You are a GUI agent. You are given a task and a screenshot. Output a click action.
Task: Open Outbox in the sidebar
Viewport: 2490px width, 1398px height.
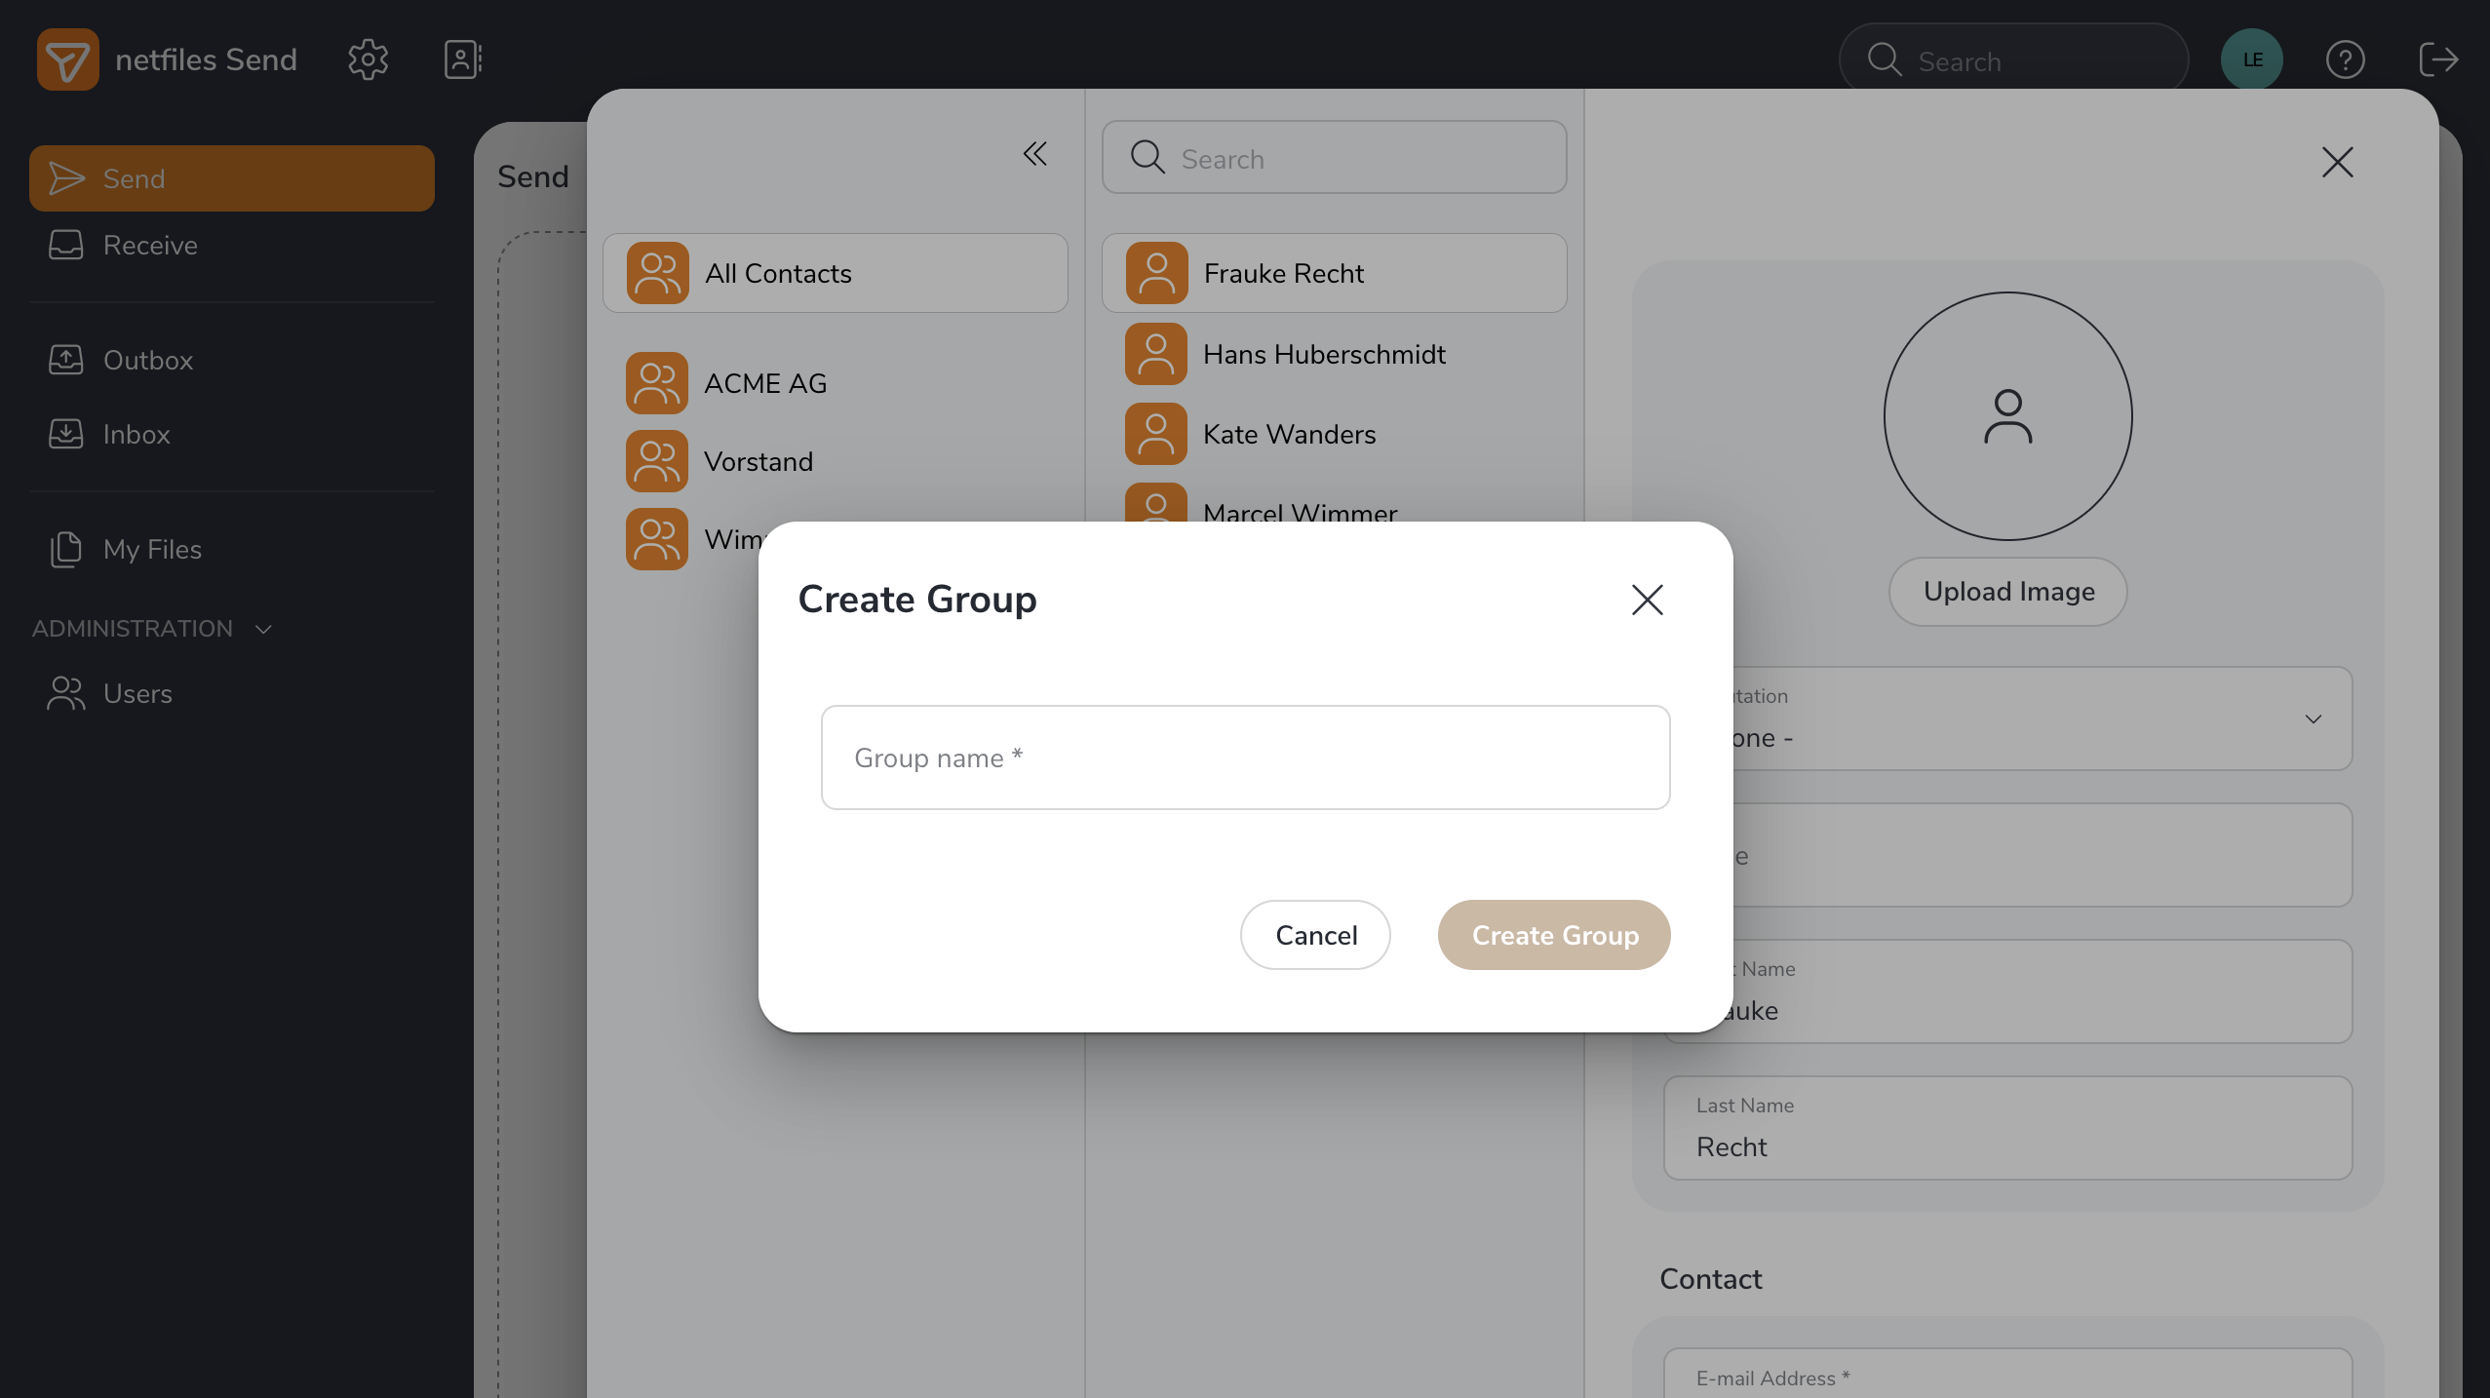tap(148, 361)
